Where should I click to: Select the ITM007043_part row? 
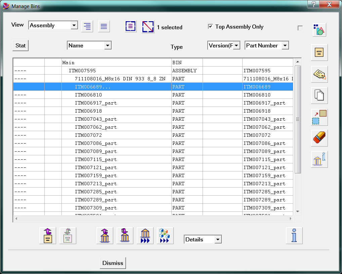(x=153, y=119)
